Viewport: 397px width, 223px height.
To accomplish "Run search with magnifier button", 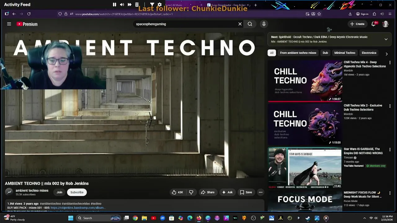I will (250, 24).
